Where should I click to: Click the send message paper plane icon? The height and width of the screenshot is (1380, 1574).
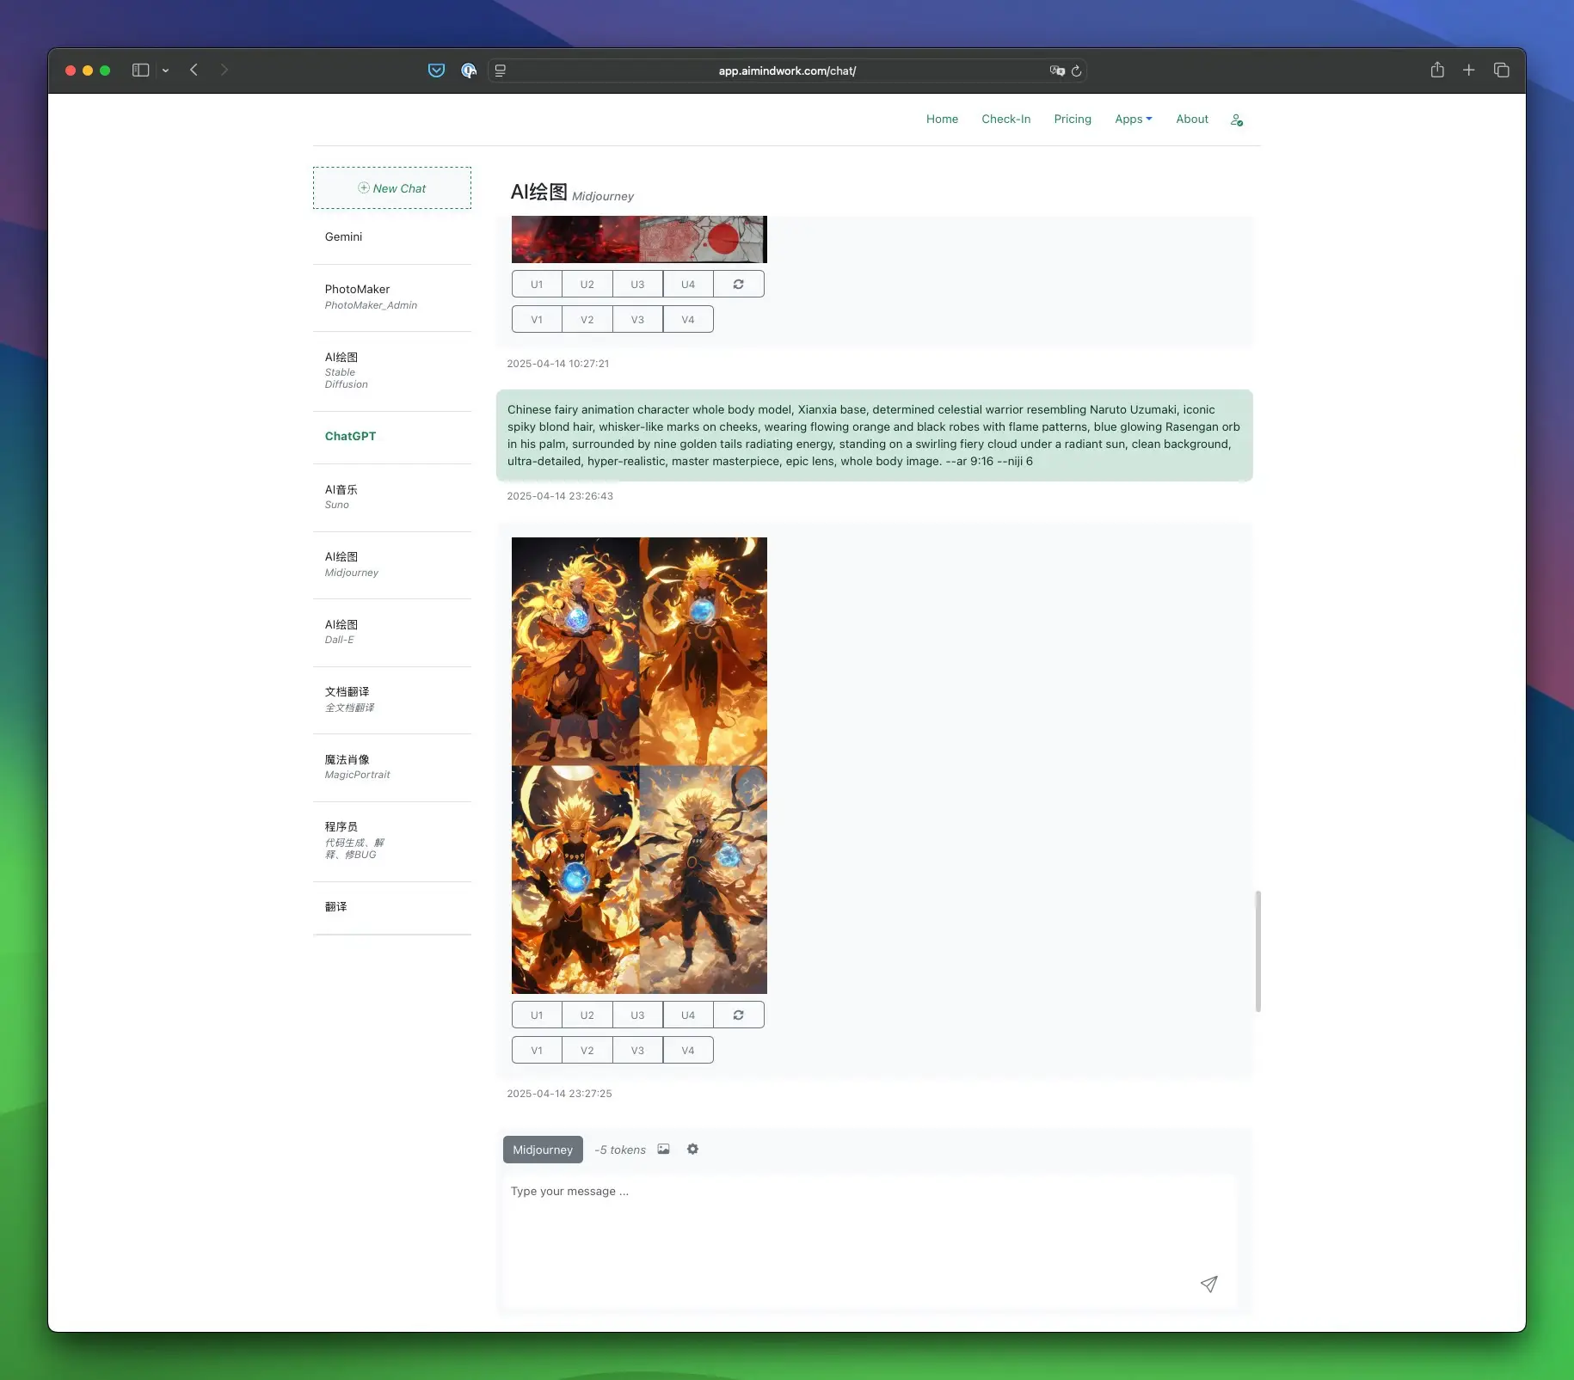tap(1208, 1284)
